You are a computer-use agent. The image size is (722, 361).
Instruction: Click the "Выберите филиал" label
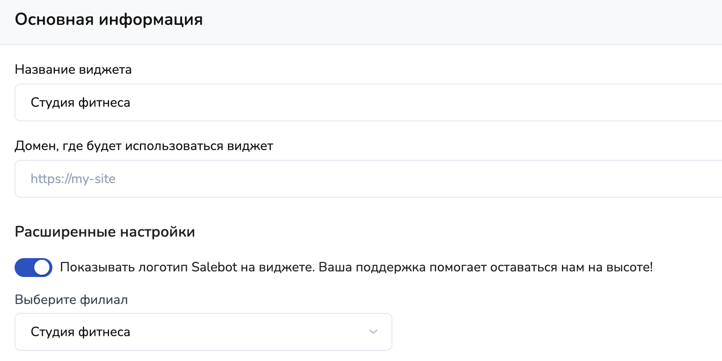71,300
